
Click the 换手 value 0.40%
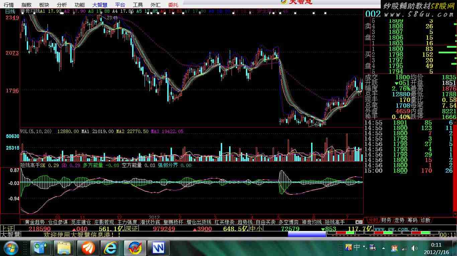point(401,117)
